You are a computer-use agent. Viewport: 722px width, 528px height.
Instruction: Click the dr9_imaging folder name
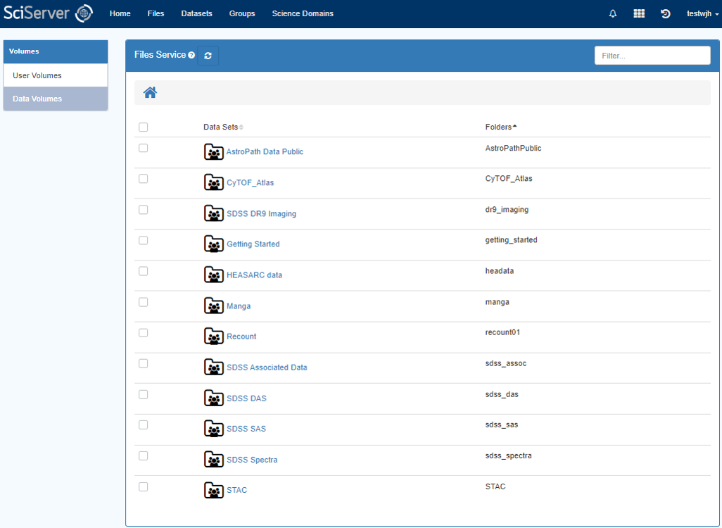507,210
